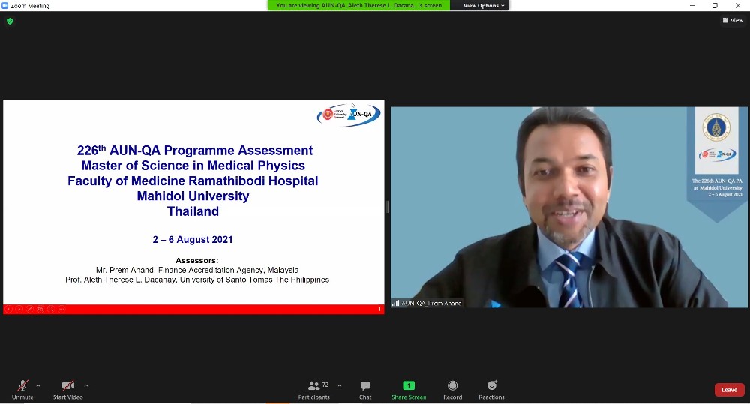Expand audio options arrow next to Unmute
This screenshot has width=750, height=404.
pyautogui.click(x=38, y=385)
